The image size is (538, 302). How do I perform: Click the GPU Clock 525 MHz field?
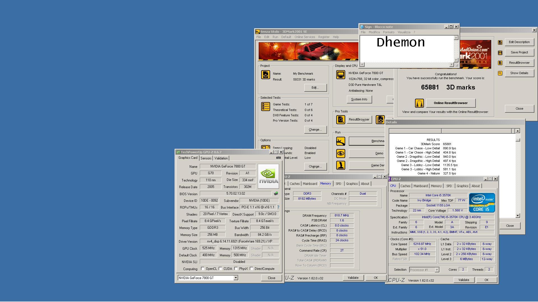pyautogui.click(x=208, y=248)
